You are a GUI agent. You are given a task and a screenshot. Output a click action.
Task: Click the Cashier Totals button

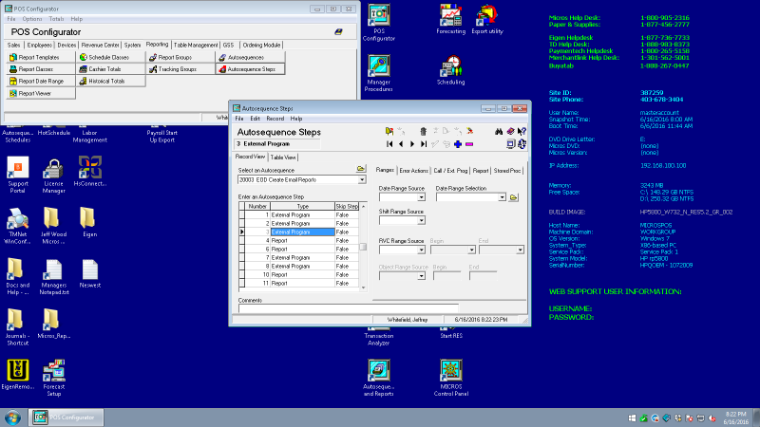point(110,69)
